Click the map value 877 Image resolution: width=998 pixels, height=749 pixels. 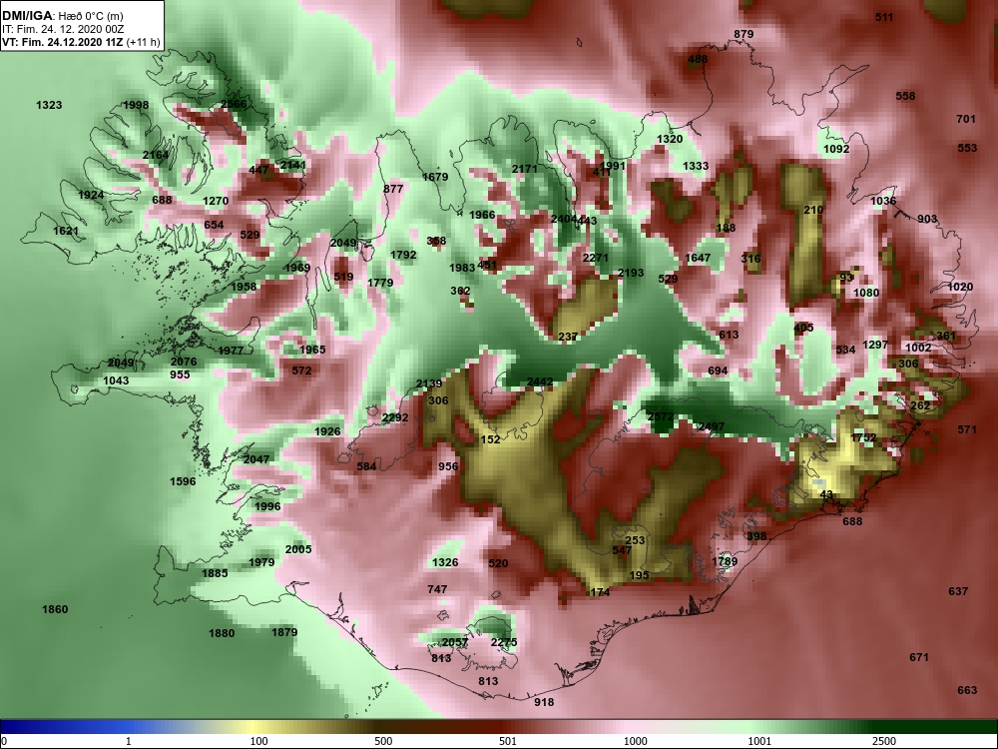click(393, 189)
